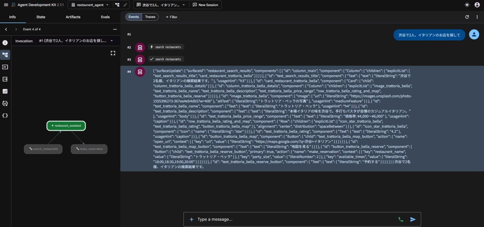Open the hamburger menu beside Agent Development Kit

pos(6,5)
